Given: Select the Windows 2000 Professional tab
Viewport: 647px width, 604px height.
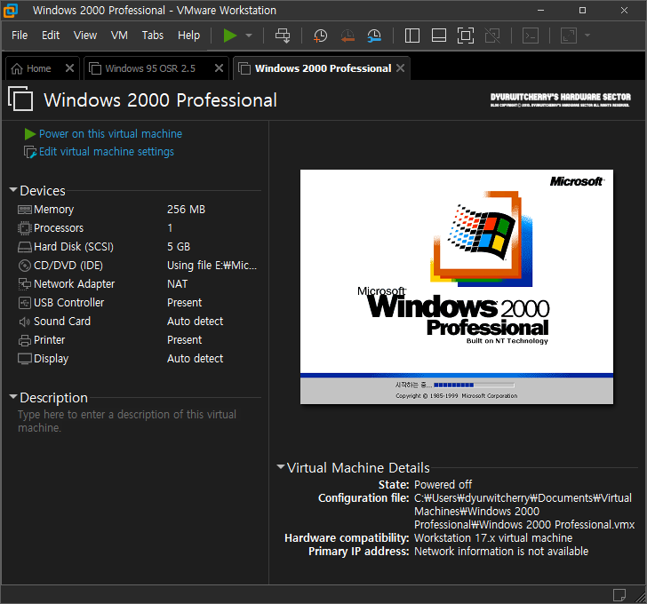Looking at the screenshot, I should pyautogui.click(x=323, y=68).
